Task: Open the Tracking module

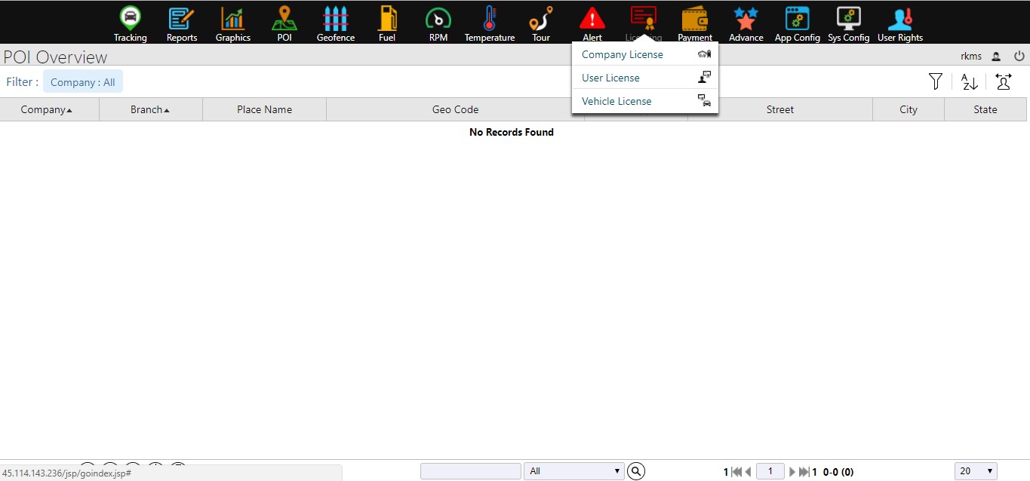Action: pos(131,23)
